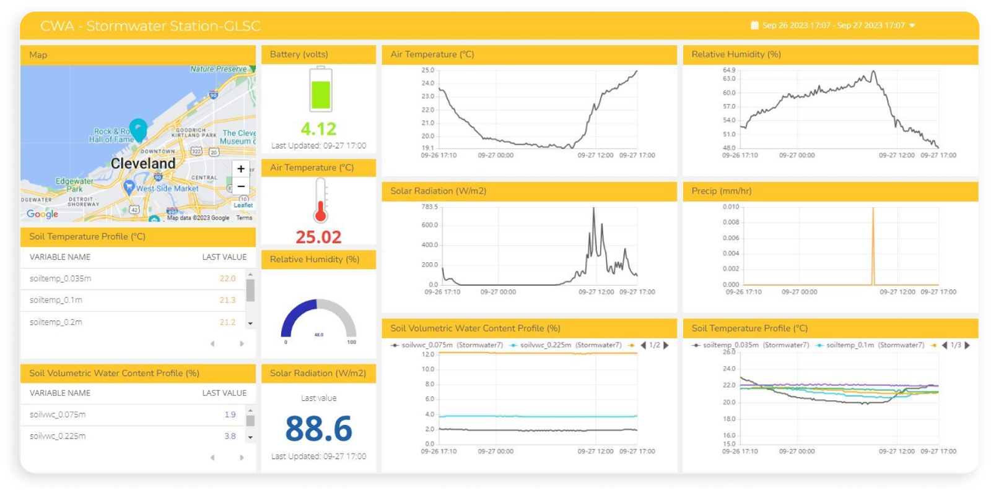Click the map zoom out minus button
991x493 pixels.
[x=241, y=186]
